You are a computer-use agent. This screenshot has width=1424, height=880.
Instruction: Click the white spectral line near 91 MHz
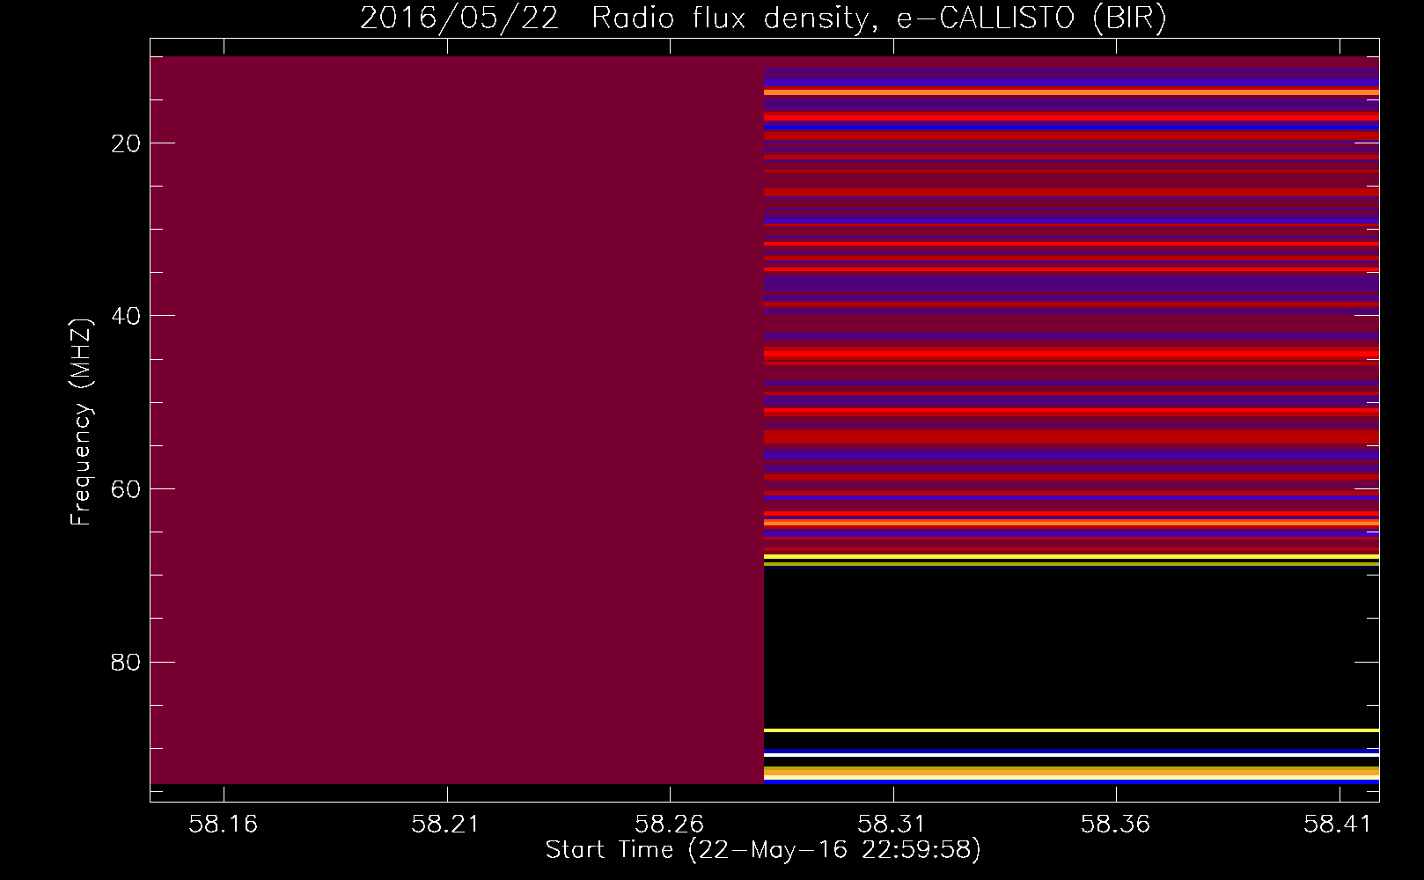[1071, 755]
